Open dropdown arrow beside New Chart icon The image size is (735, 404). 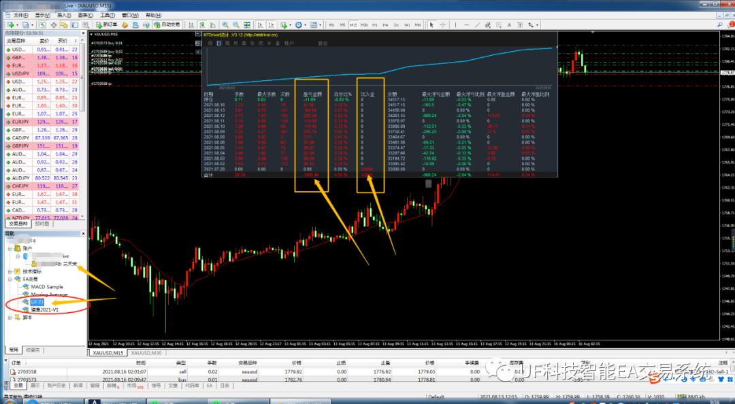pyautogui.click(x=17, y=24)
